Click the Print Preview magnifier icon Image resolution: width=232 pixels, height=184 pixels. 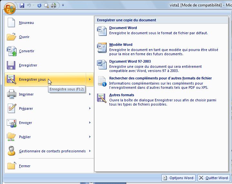[46, 5]
